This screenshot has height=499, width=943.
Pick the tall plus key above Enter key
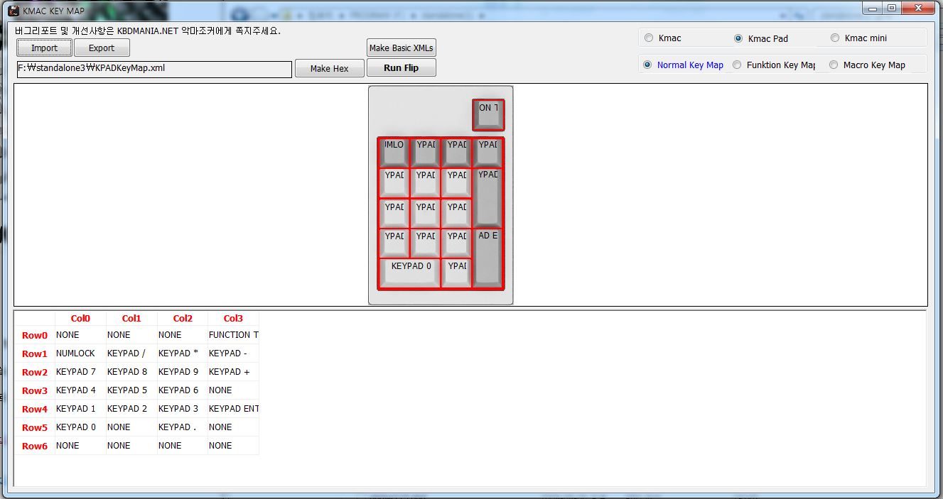point(487,197)
